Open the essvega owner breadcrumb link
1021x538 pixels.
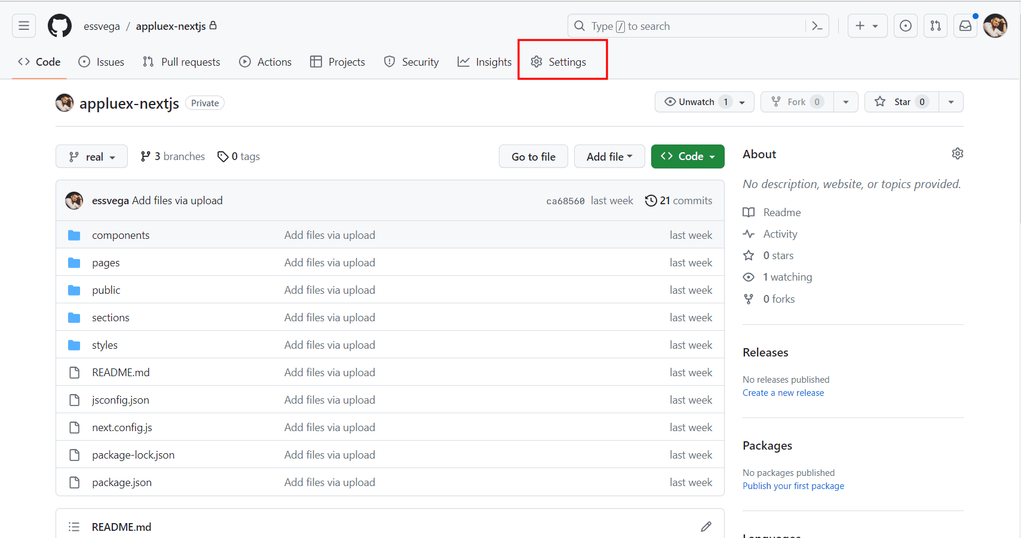click(102, 26)
